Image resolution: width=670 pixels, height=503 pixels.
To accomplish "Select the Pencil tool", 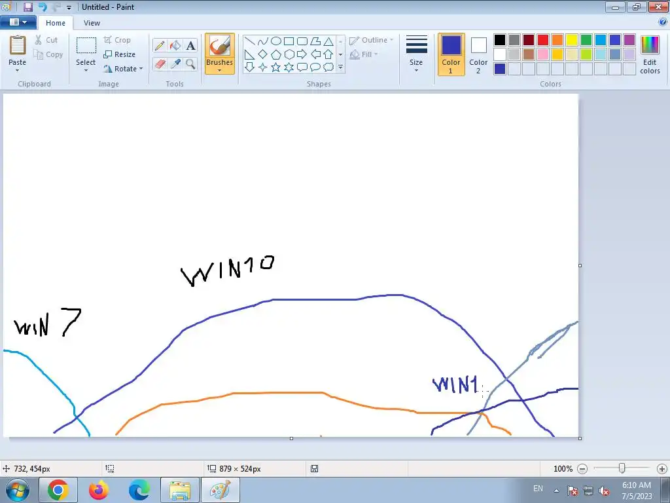I will click(x=160, y=45).
